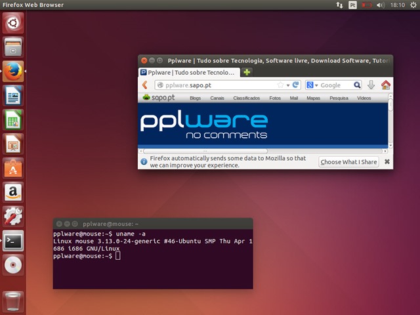Click the Linux mouse 3.13.0-24-generic output line
The width and height of the screenshot is (420, 315).
coord(153,241)
